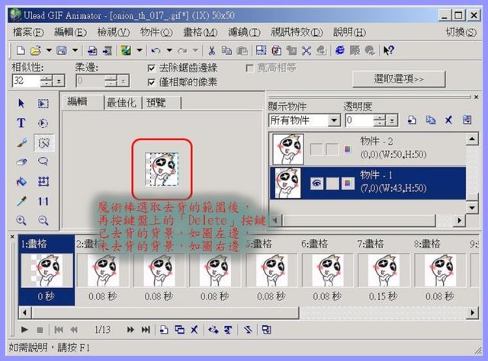Select the Eraser tool
The height and width of the screenshot is (361, 488).
(x=21, y=161)
